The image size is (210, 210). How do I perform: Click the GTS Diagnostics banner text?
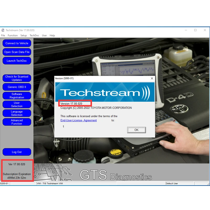(116, 175)
